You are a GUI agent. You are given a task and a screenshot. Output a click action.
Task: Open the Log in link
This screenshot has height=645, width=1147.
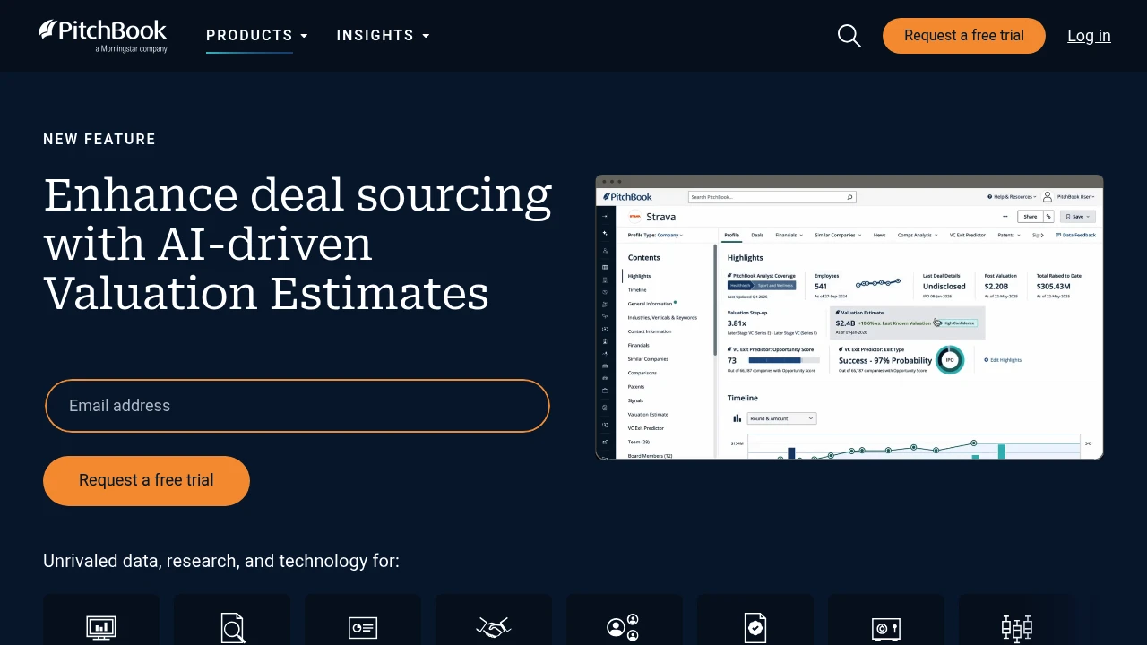[x=1089, y=36]
